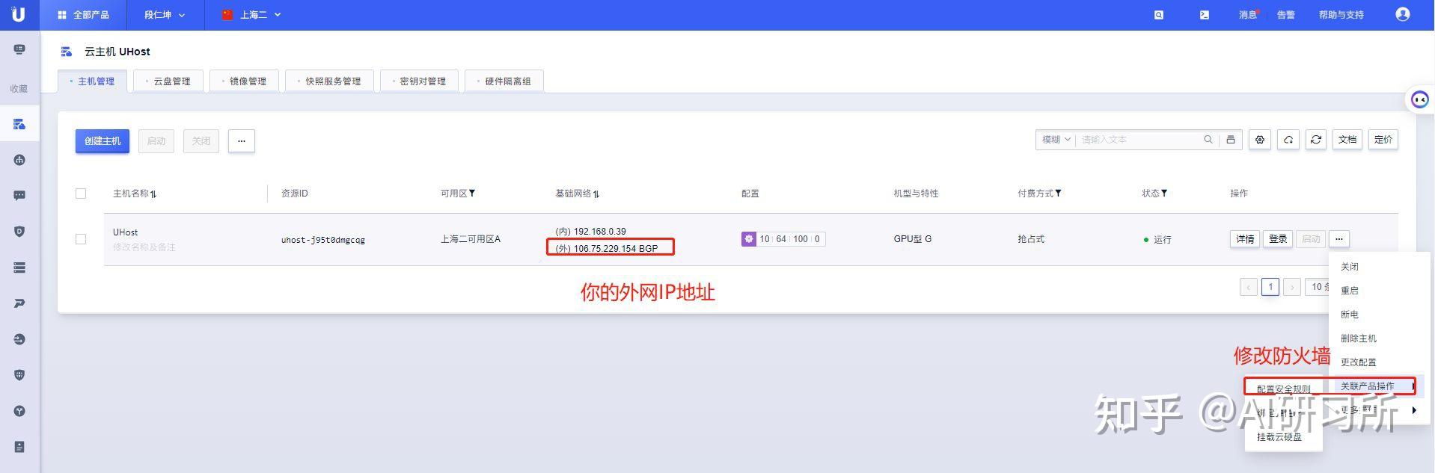1435x473 pixels.
Task: Open UHost 详情 details
Action: coord(1245,239)
